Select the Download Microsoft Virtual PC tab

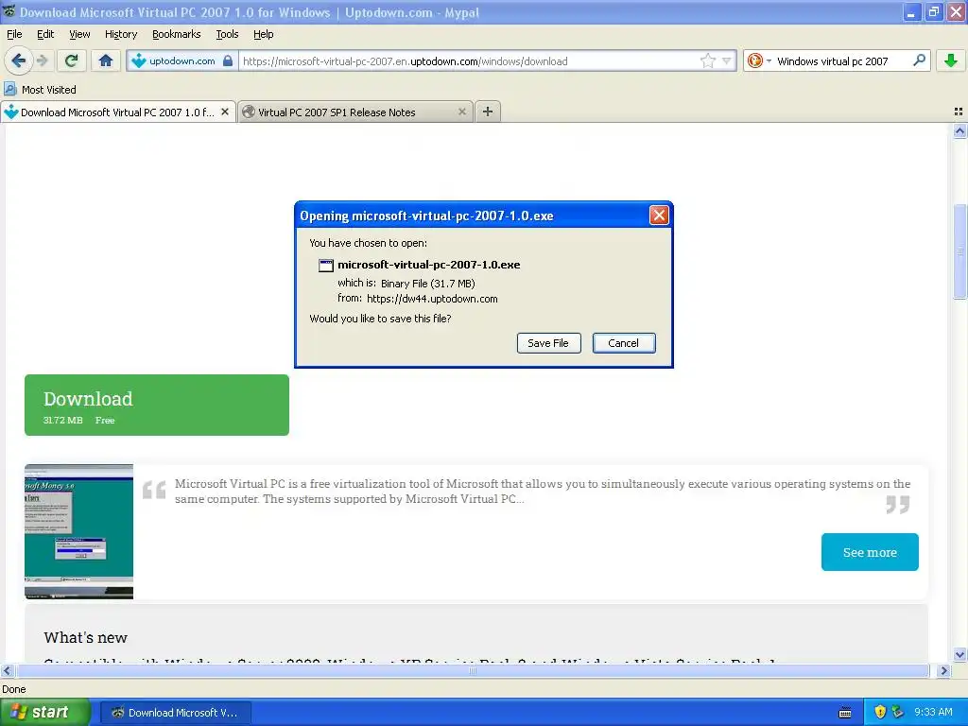coord(117,112)
